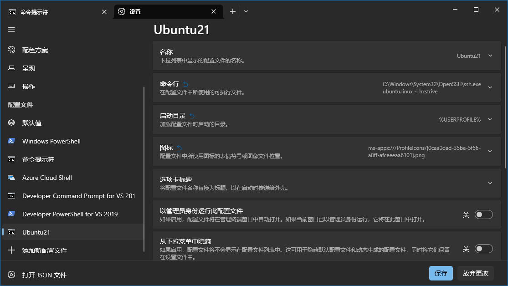Expand the 图标 setting chevron
The height and width of the screenshot is (286, 508).
490,151
